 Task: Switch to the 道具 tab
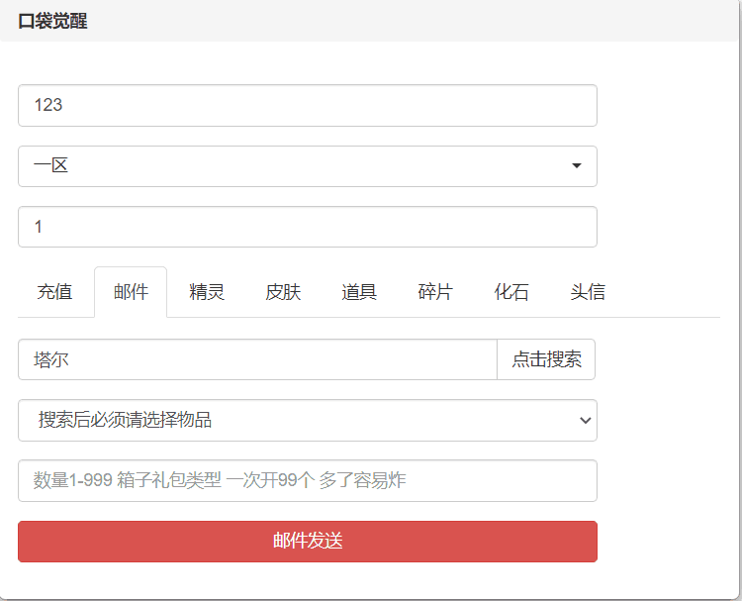pyautogui.click(x=359, y=292)
